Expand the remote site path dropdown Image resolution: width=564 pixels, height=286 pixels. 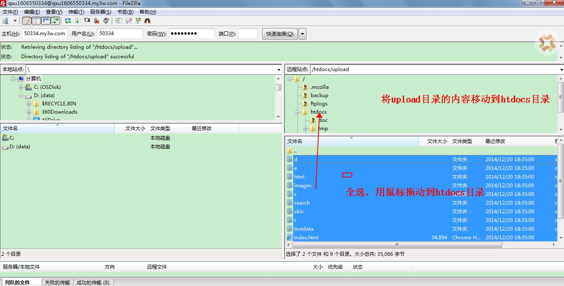point(561,70)
